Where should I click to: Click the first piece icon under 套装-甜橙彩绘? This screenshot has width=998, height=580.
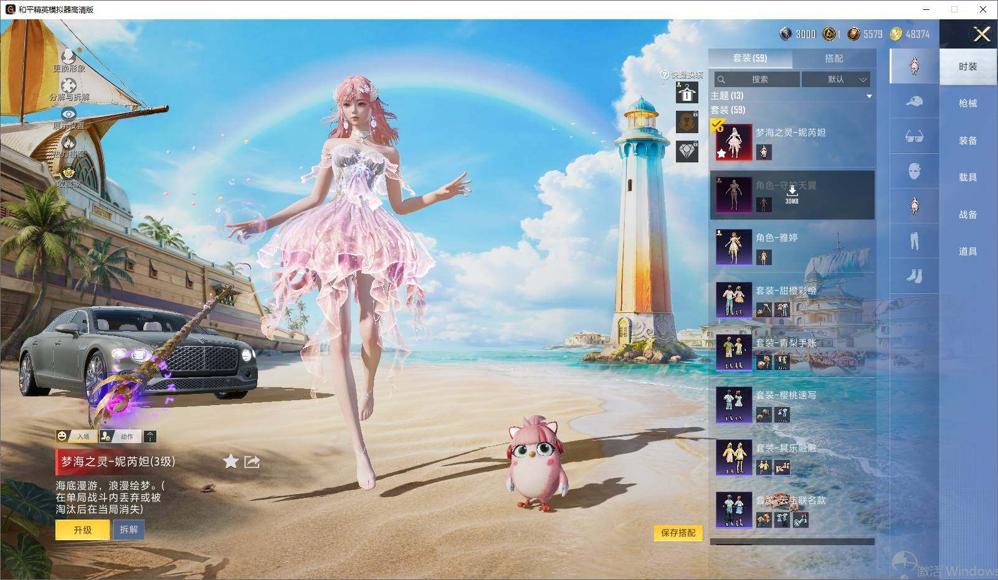tap(764, 309)
